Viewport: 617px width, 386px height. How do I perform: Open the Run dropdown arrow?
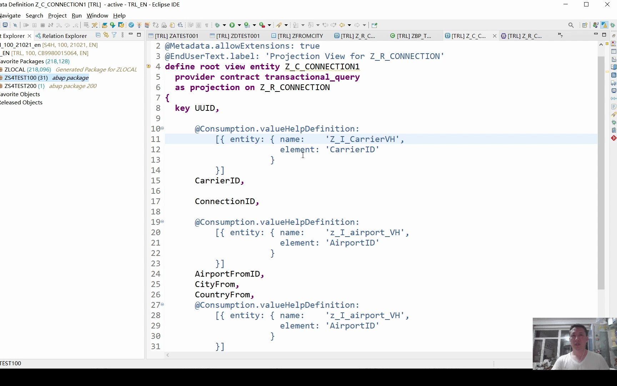pos(239,25)
